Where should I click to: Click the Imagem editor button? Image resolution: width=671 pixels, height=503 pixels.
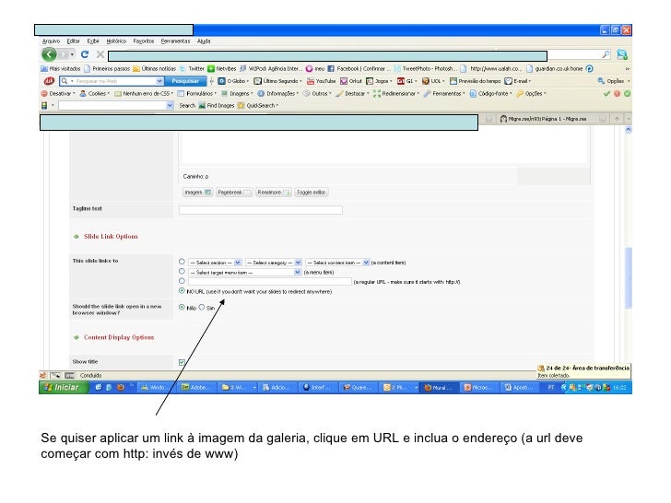[x=197, y=193]
